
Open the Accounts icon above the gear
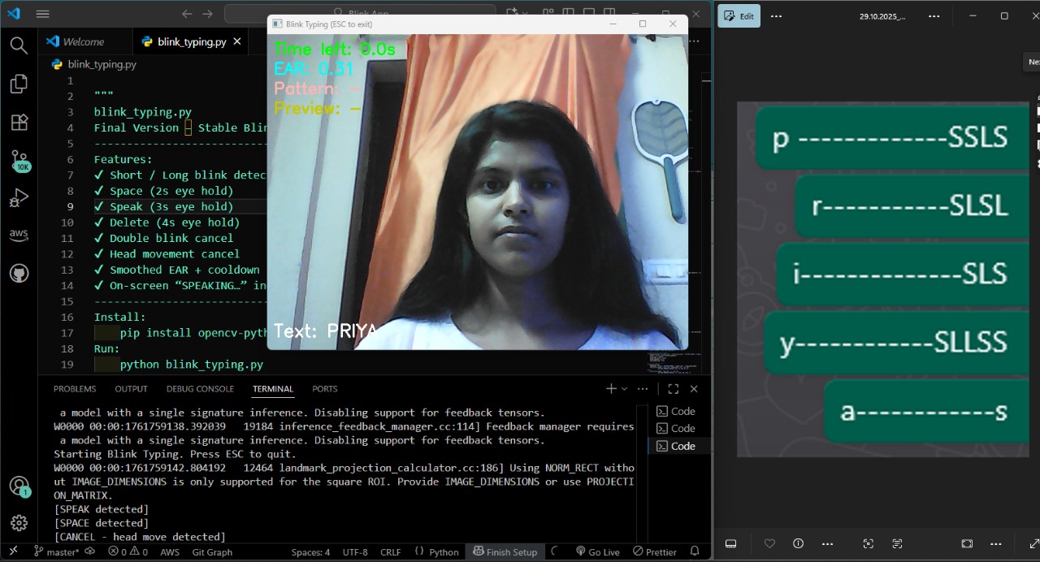point(19,485)
